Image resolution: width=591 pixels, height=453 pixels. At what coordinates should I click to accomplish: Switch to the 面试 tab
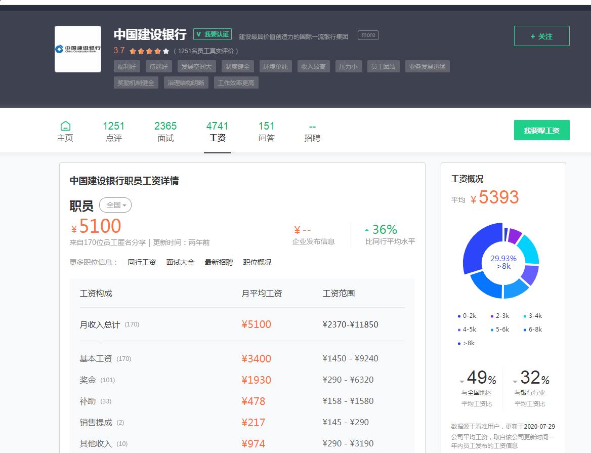click(165, 131)
